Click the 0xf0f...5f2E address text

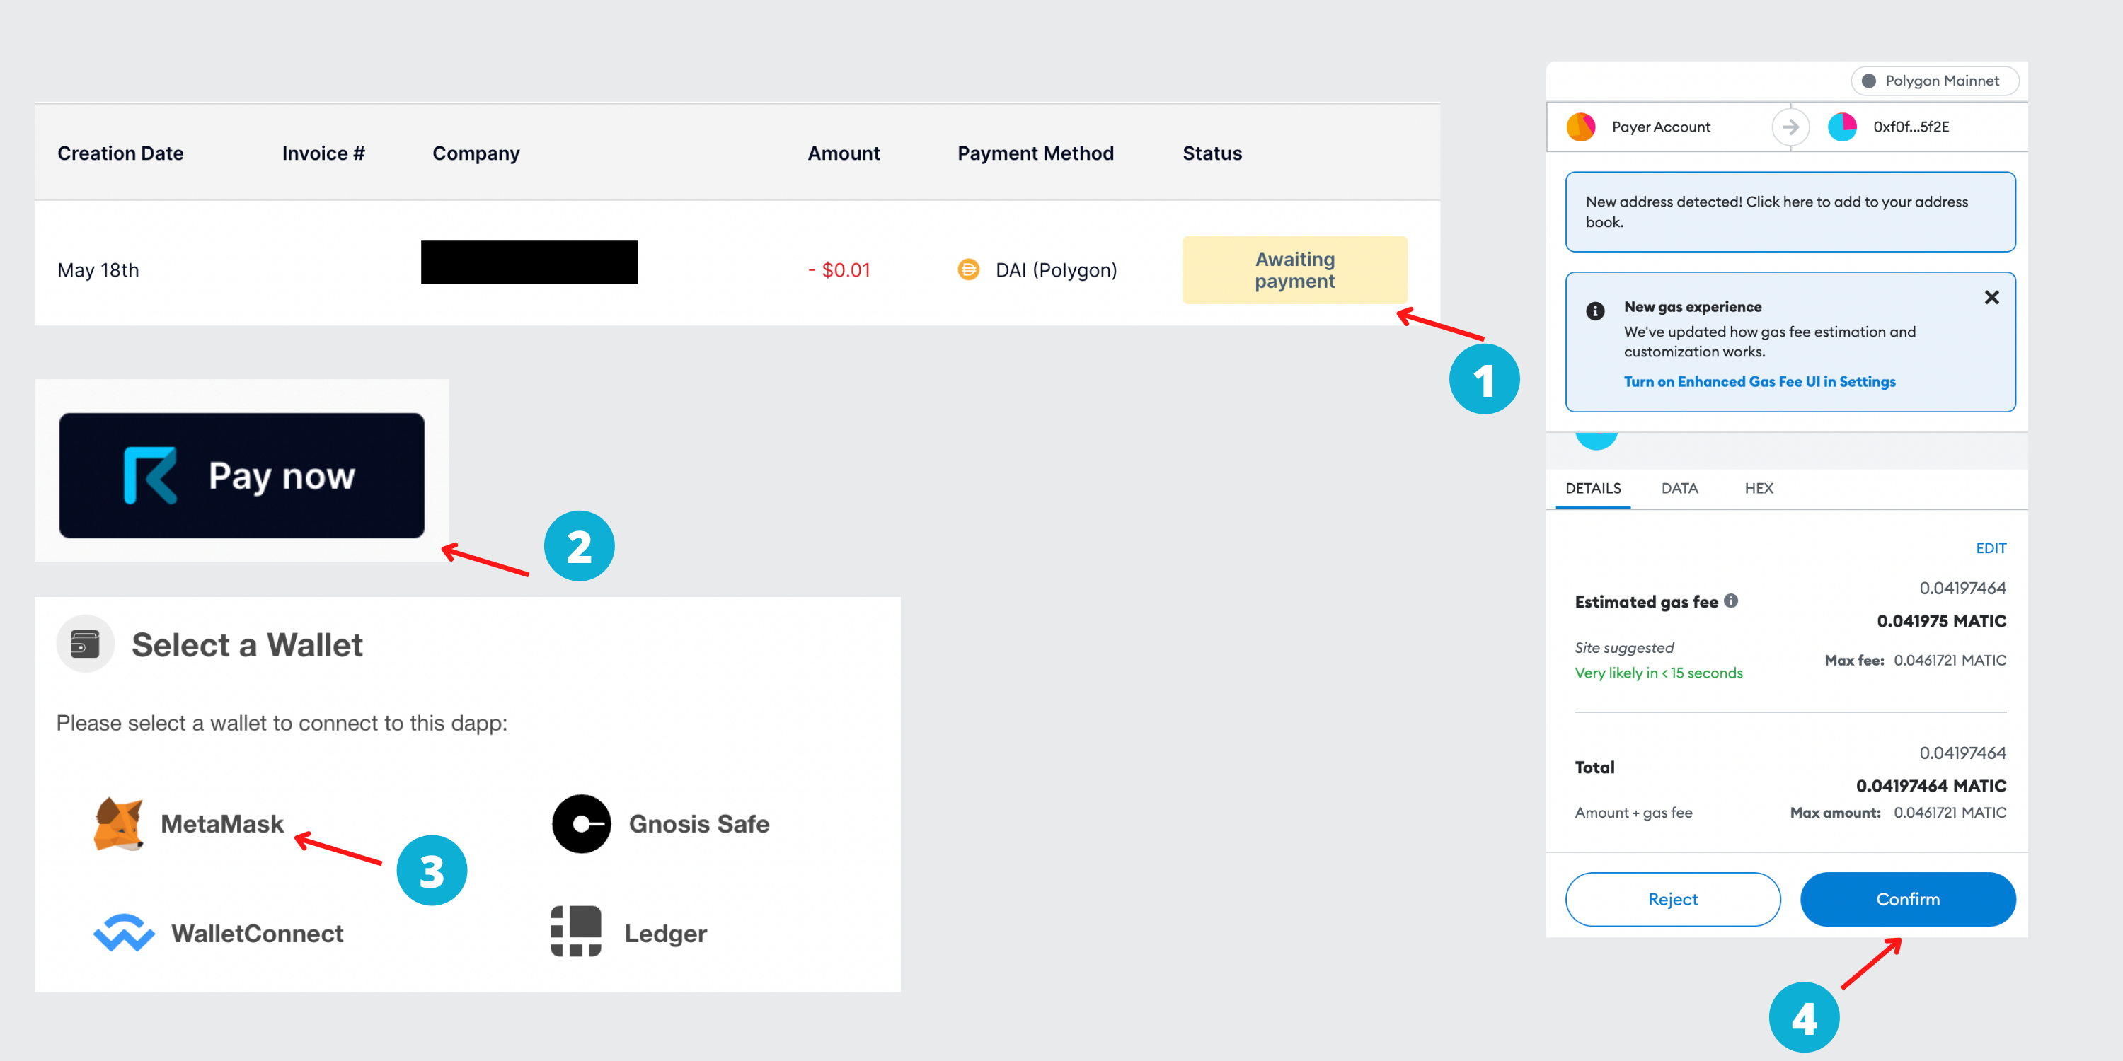point(1911,127)
